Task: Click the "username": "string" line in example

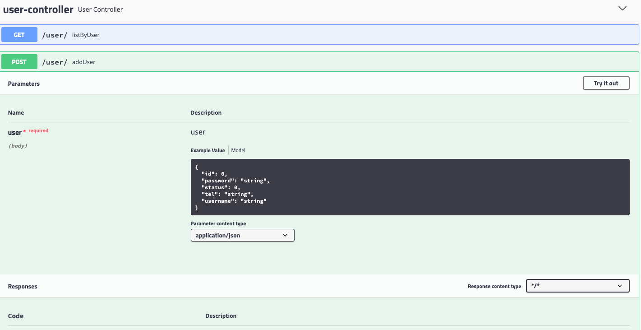Action: tap(234, 201)
